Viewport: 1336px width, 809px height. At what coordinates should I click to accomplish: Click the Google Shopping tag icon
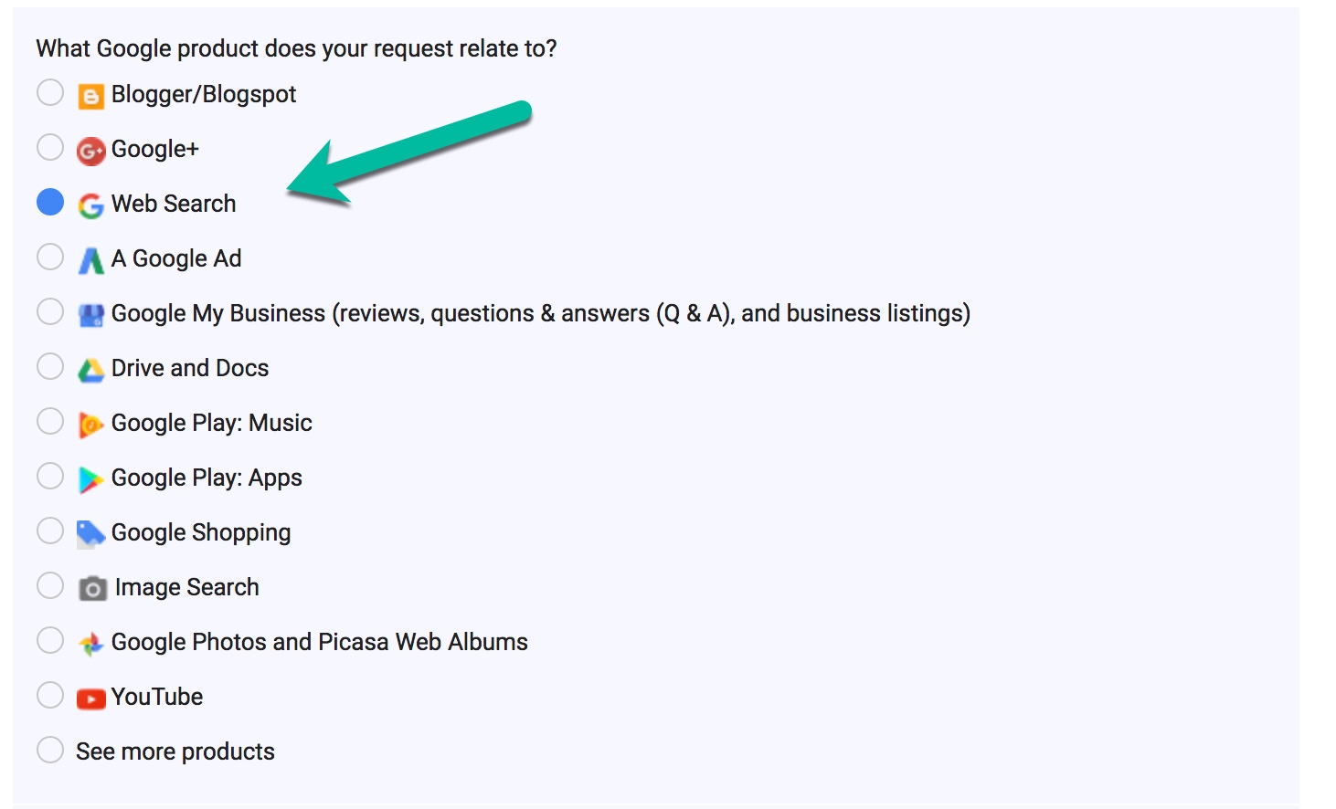[x=90, y=532]
